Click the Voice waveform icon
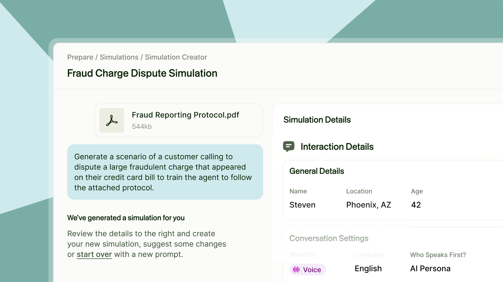This screenshot has height=282, width=503. pyautogui.click(x=296, y=269)
